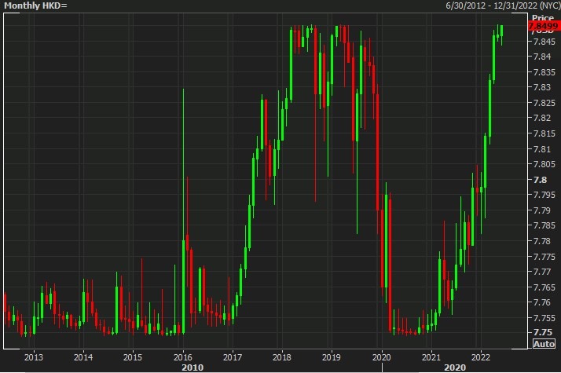561x373 pixels.
Task: Click the 2018 label on the time axis
Action: tap(282, 357)
